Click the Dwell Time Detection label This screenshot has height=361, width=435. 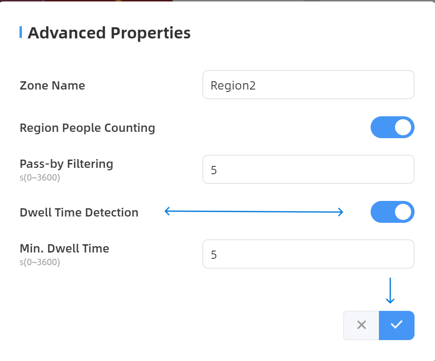click(x=79, y=213)
